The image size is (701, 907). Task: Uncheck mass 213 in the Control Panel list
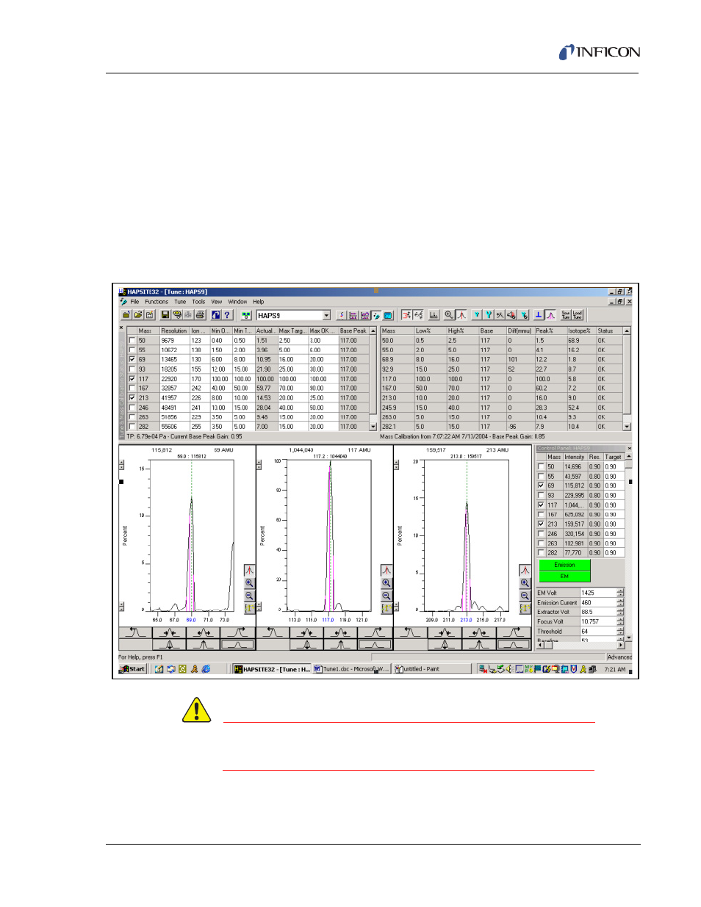point(542,524)
